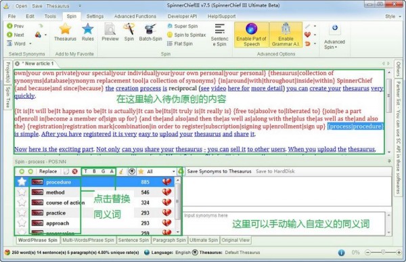Switch to Paragraph Spin tab
Image resolution: width=406 pixels, height=262 pixels.
click(169, 240)
